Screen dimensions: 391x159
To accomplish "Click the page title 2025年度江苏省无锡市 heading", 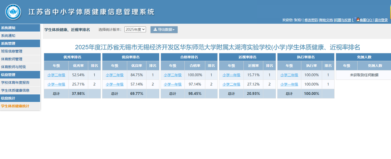I will [x=218, y=47].
